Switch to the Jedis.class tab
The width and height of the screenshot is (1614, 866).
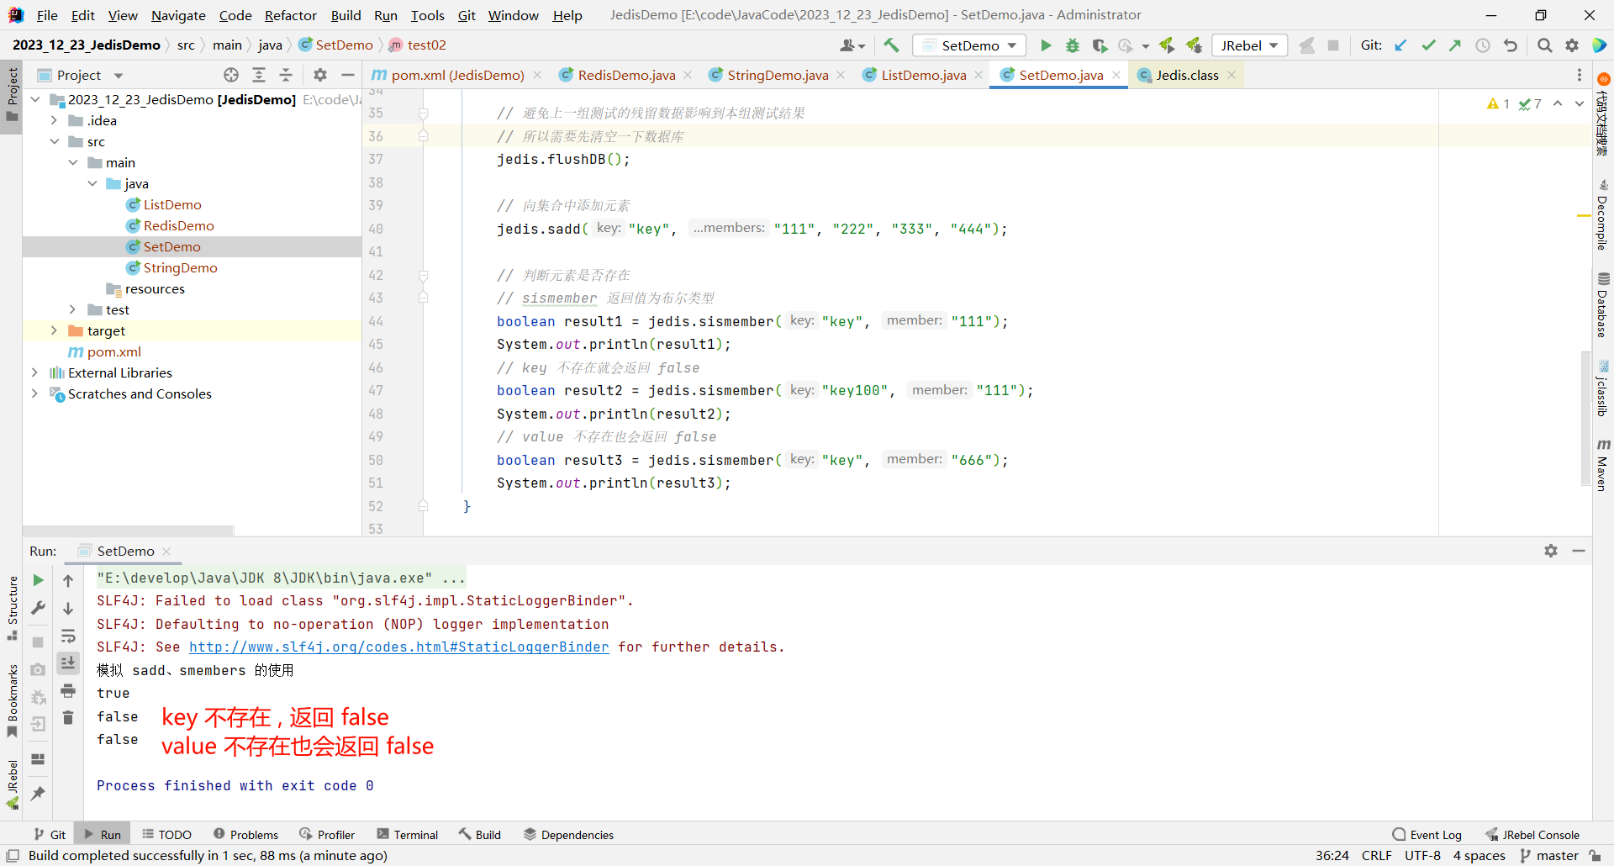point(1186,75)
